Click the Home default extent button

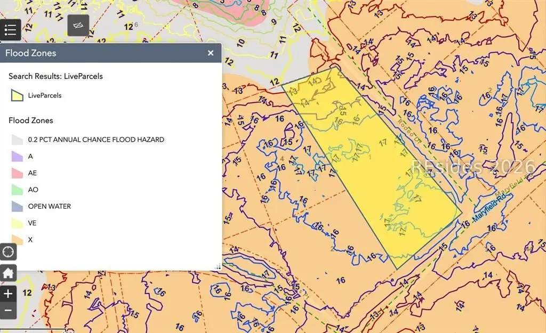(8, 273)
